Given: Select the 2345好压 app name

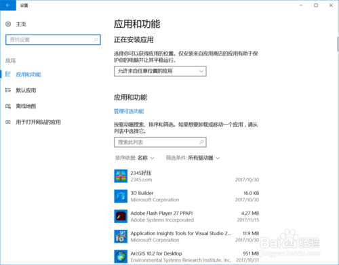Looking at the screenshot, I should (141, 173).
